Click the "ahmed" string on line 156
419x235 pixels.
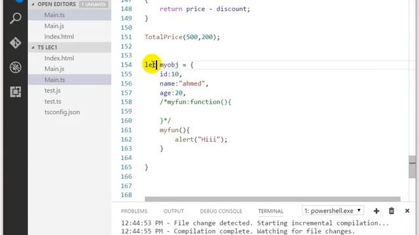[x=192, y=84]
